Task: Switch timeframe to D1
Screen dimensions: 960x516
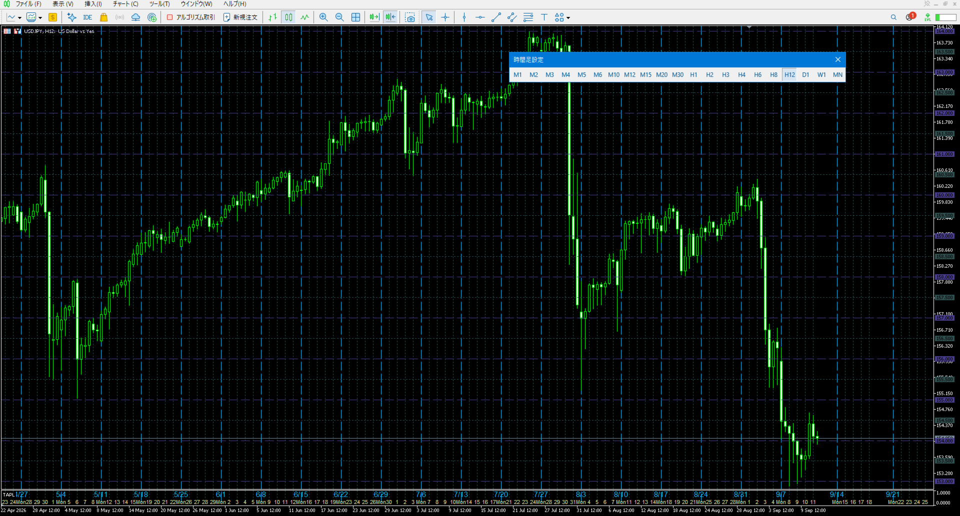Action: (805, 75)
